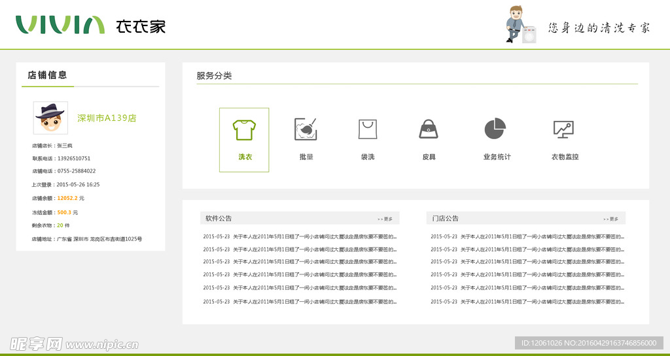670x356 pixels.
Task: Click the 门店公告 section title
Action: pos(445,218)
